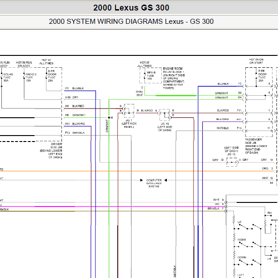Screen dimensions: 278x278
Task: Click the ENGINE ROOM RELAY BLOCK 1 description
Action: [x=174, y=78]
